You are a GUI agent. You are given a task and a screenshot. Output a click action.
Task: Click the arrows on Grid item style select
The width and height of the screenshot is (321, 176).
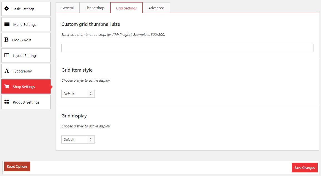tap(91, 94)
